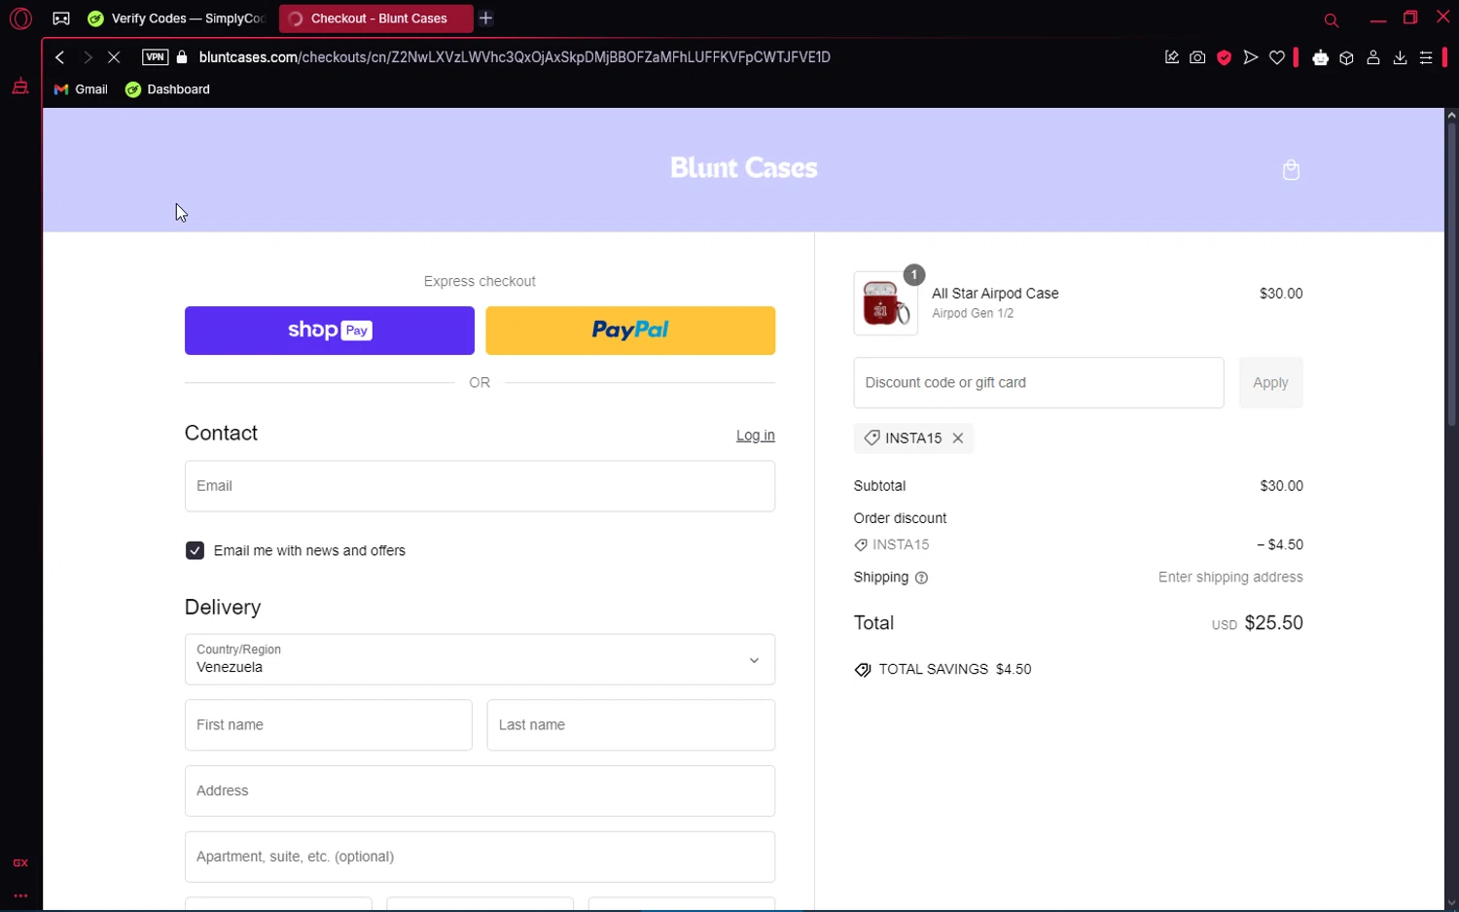The height and width of the screenshot is (912, 1459).
Task: Click the browser forward arrow
Action: (x=88, y=57)
